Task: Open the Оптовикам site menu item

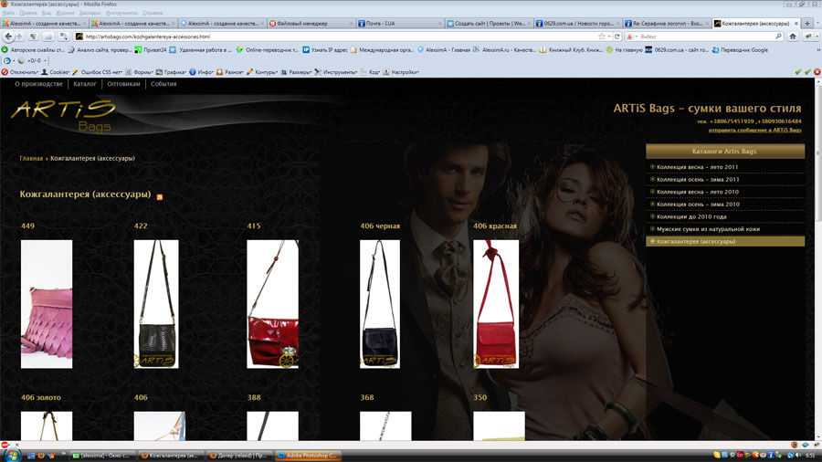Action: point(123,84)
